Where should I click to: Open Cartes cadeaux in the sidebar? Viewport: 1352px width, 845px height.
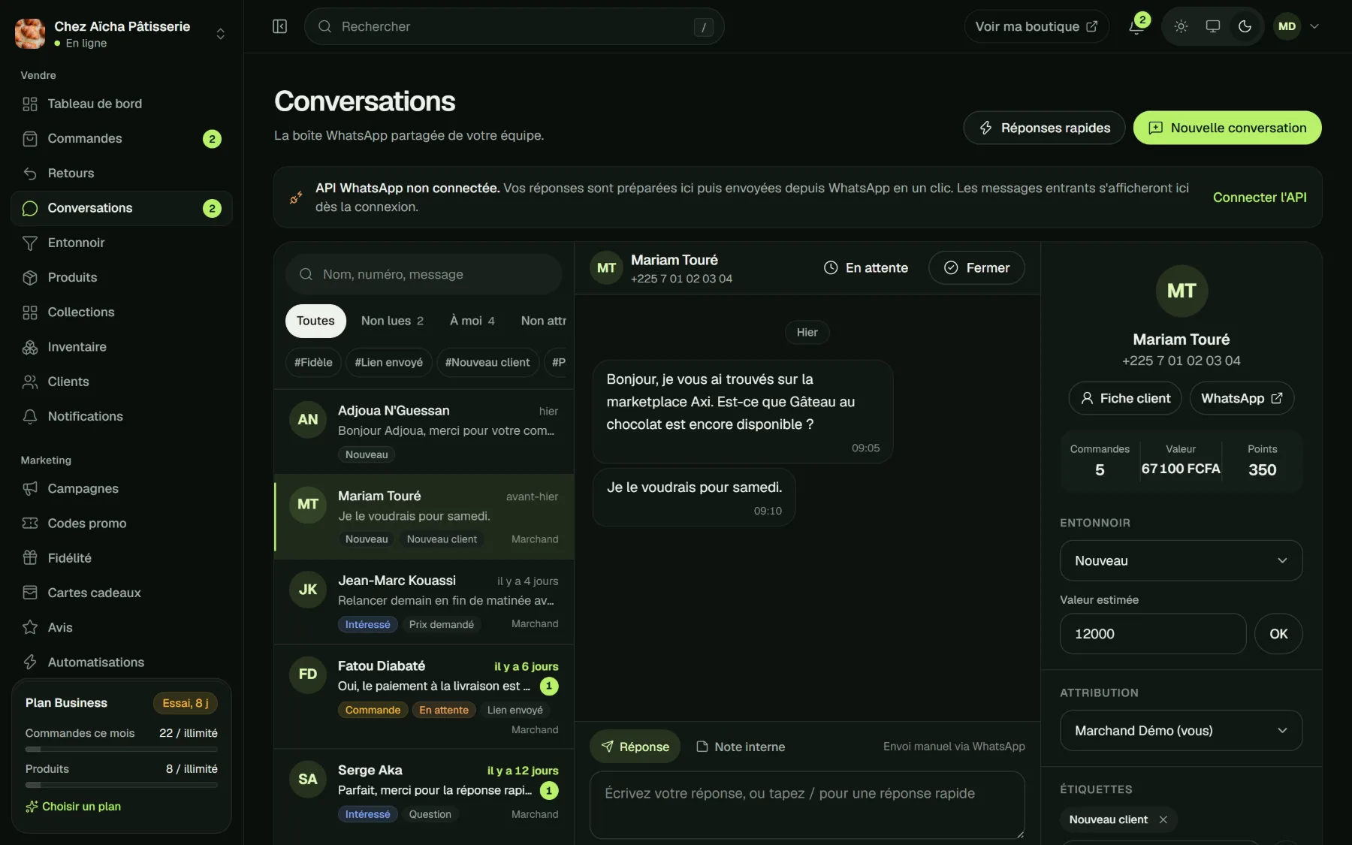pyautogui.click(x=122, y=593)
